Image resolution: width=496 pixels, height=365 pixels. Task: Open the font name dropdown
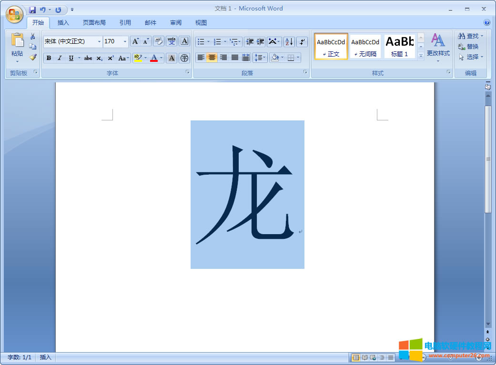tap(100, 41)
